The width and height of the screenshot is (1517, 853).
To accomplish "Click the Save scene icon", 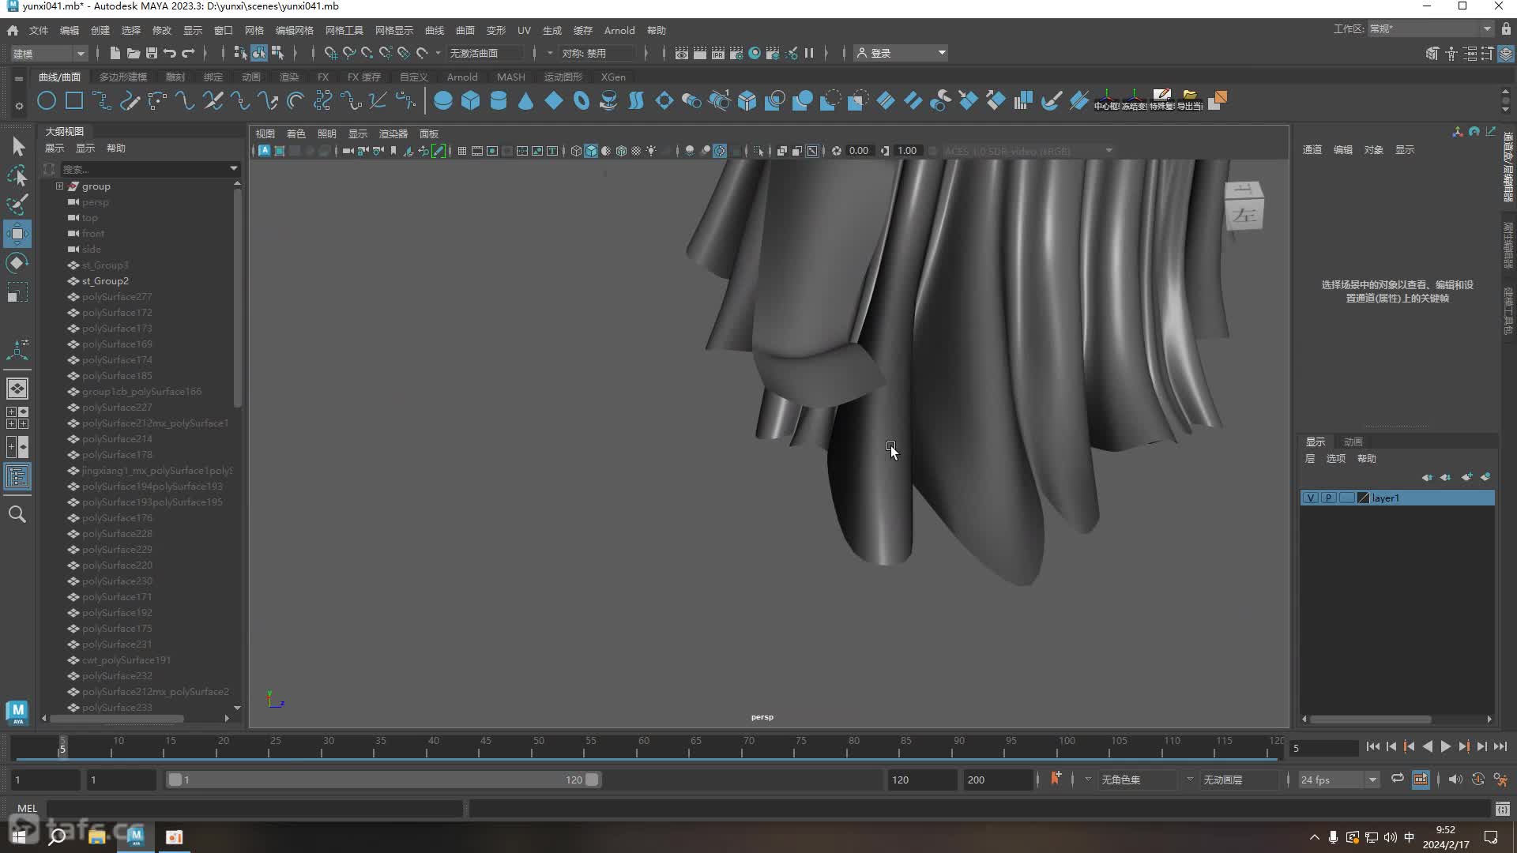I will coord(152,53).
